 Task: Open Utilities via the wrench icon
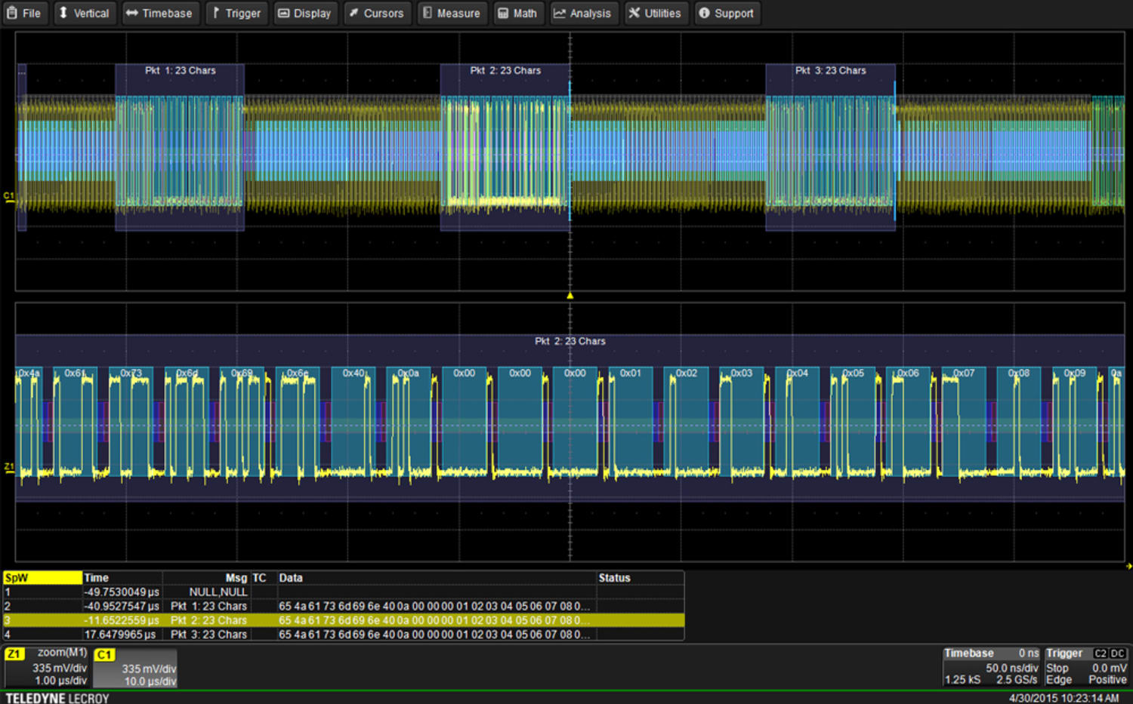pos(635,13)
